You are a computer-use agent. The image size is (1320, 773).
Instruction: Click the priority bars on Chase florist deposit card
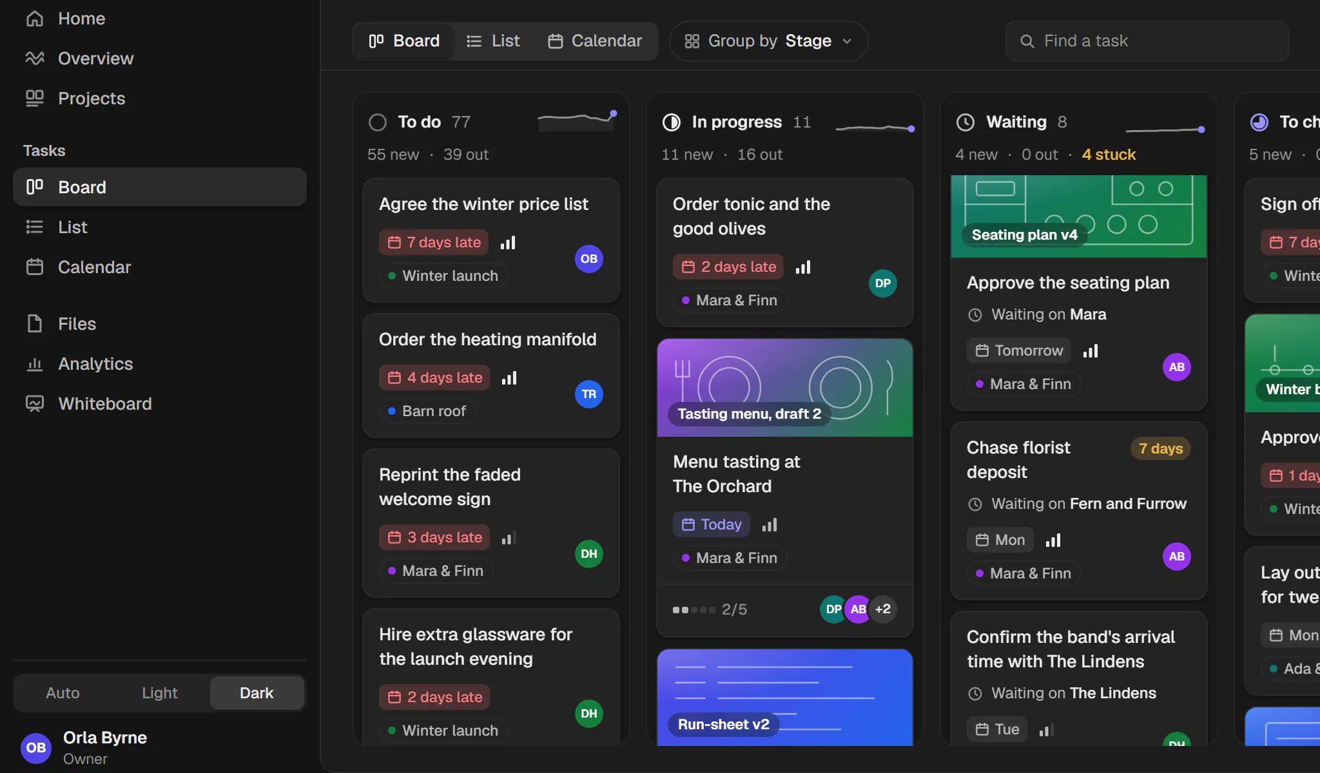1053,540
